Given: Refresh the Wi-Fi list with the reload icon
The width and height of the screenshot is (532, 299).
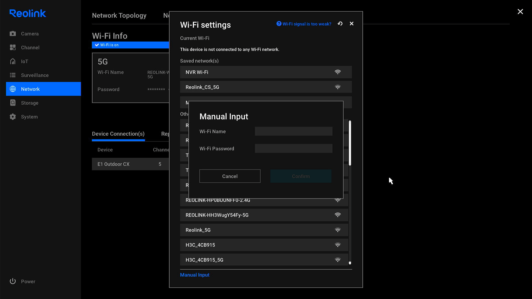Looking at the screenshot, I should click(340, 24).
